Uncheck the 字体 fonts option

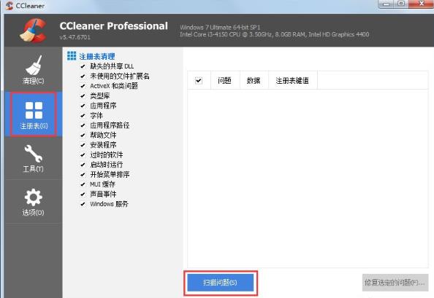(x=83, y=116)
